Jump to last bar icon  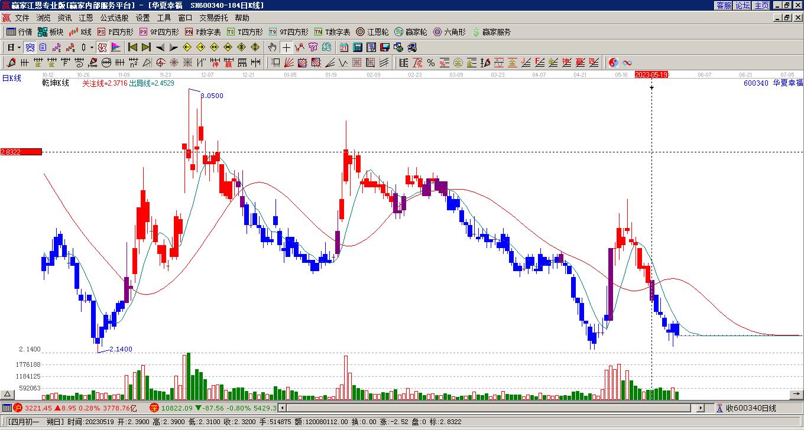146,47
